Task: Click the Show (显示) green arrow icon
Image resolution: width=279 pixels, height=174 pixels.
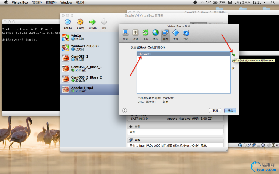Action: click(x=92, y=22)
